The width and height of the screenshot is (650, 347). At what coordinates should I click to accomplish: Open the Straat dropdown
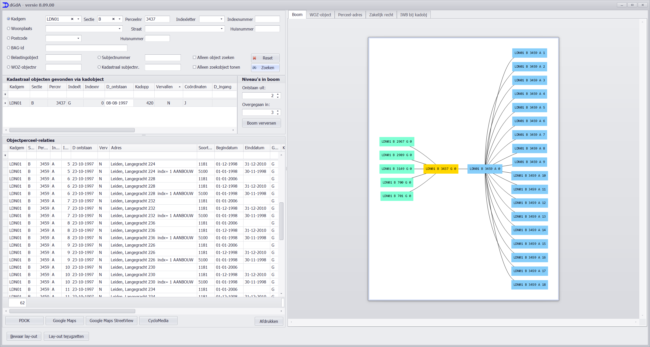coord(222,29)
